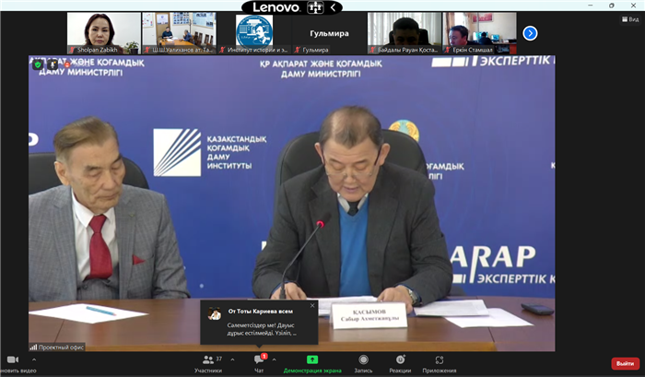Expand the arrow next to Участники
This screenshot has width=645, height=377.
coord(231,359)
